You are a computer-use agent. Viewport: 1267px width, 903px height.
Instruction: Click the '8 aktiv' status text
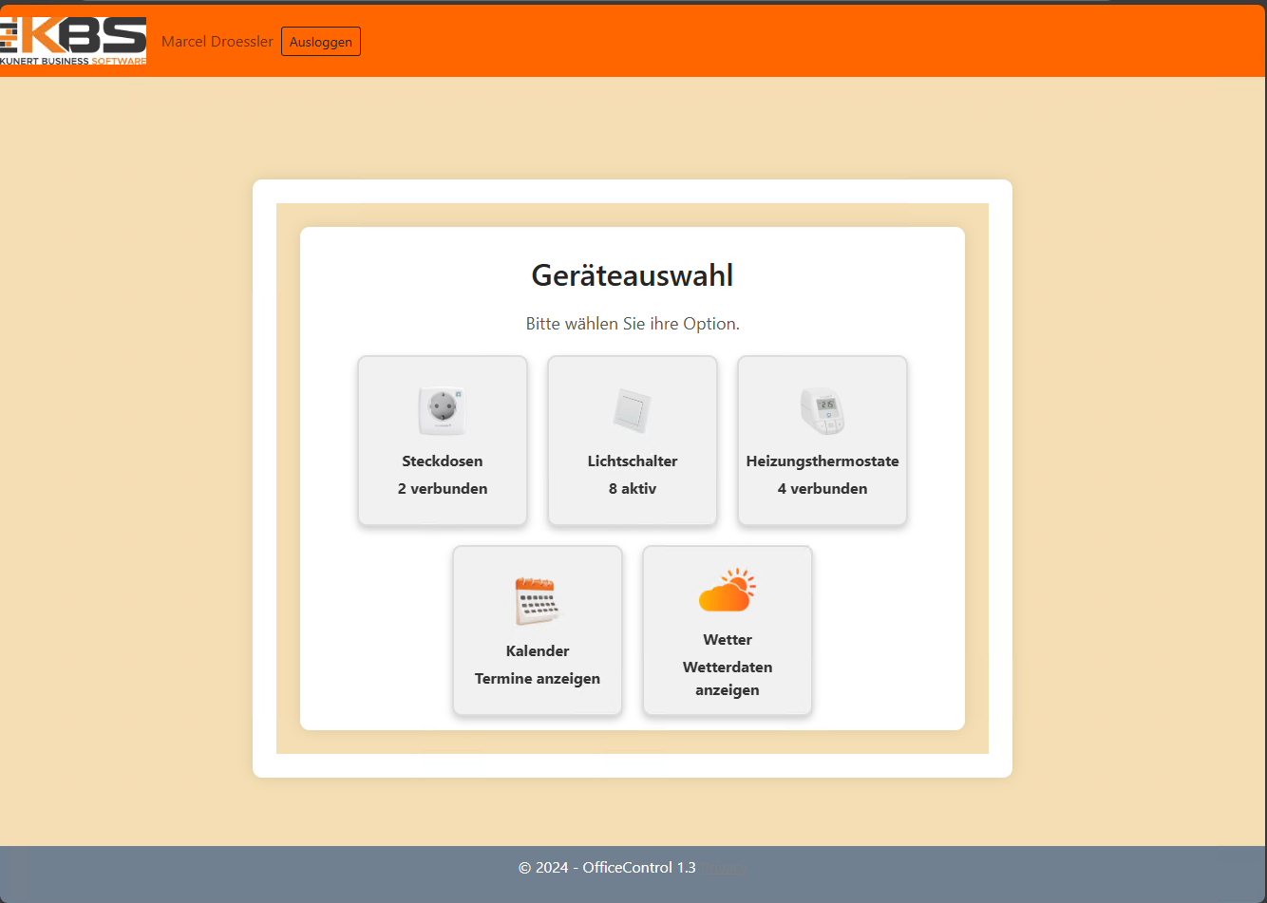coord(633,489)
